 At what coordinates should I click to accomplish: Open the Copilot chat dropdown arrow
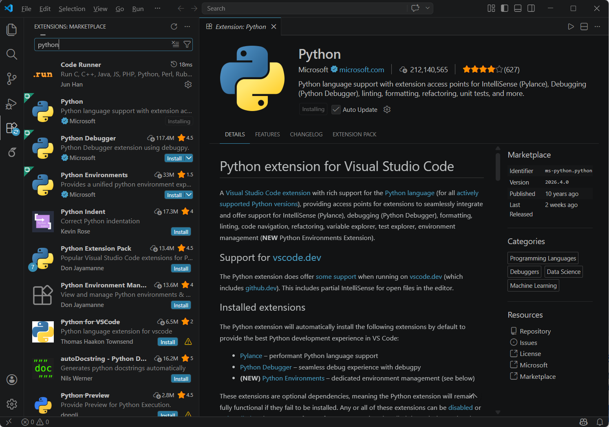pyautogui.click(x=428, y=8)
